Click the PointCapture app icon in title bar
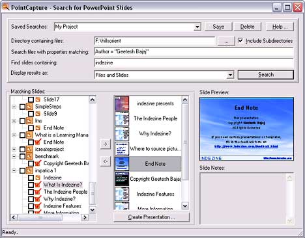 pyautogui.click(x=6, y=7)
